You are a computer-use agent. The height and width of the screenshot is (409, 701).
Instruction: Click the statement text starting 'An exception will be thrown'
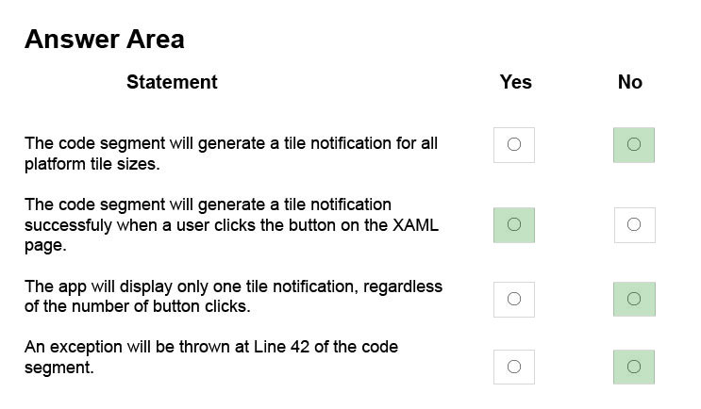coord(211,357)
